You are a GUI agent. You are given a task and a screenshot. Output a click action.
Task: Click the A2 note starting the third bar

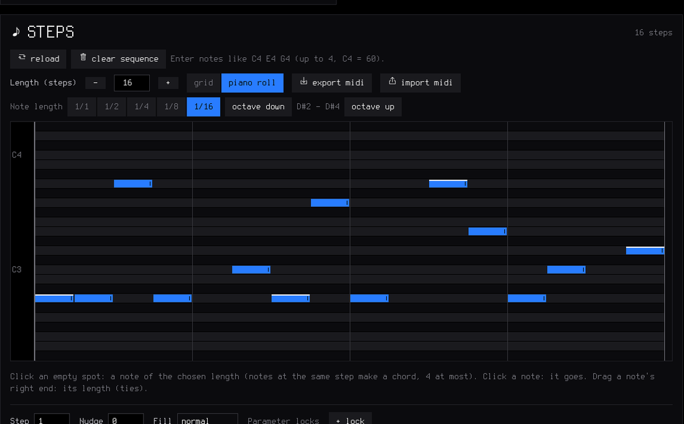(369, 298)
